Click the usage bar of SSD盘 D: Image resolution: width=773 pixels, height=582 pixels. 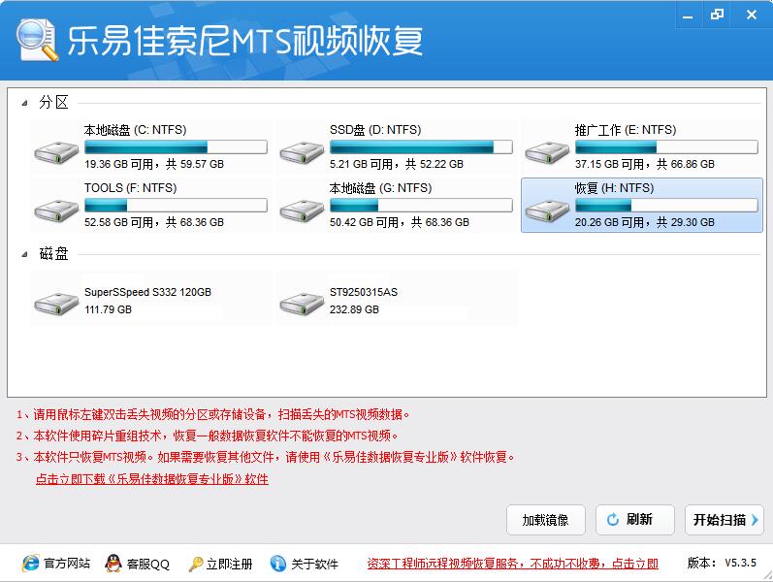(422, 147)
